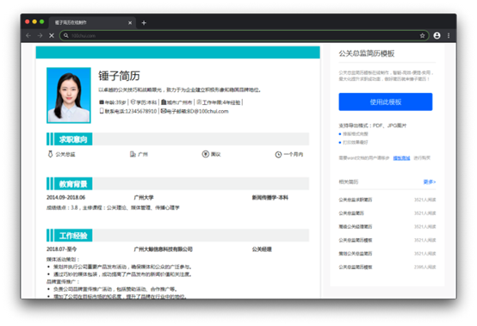477x326 pixels.
Task: Click the resume profile photo
Action: 69,95
